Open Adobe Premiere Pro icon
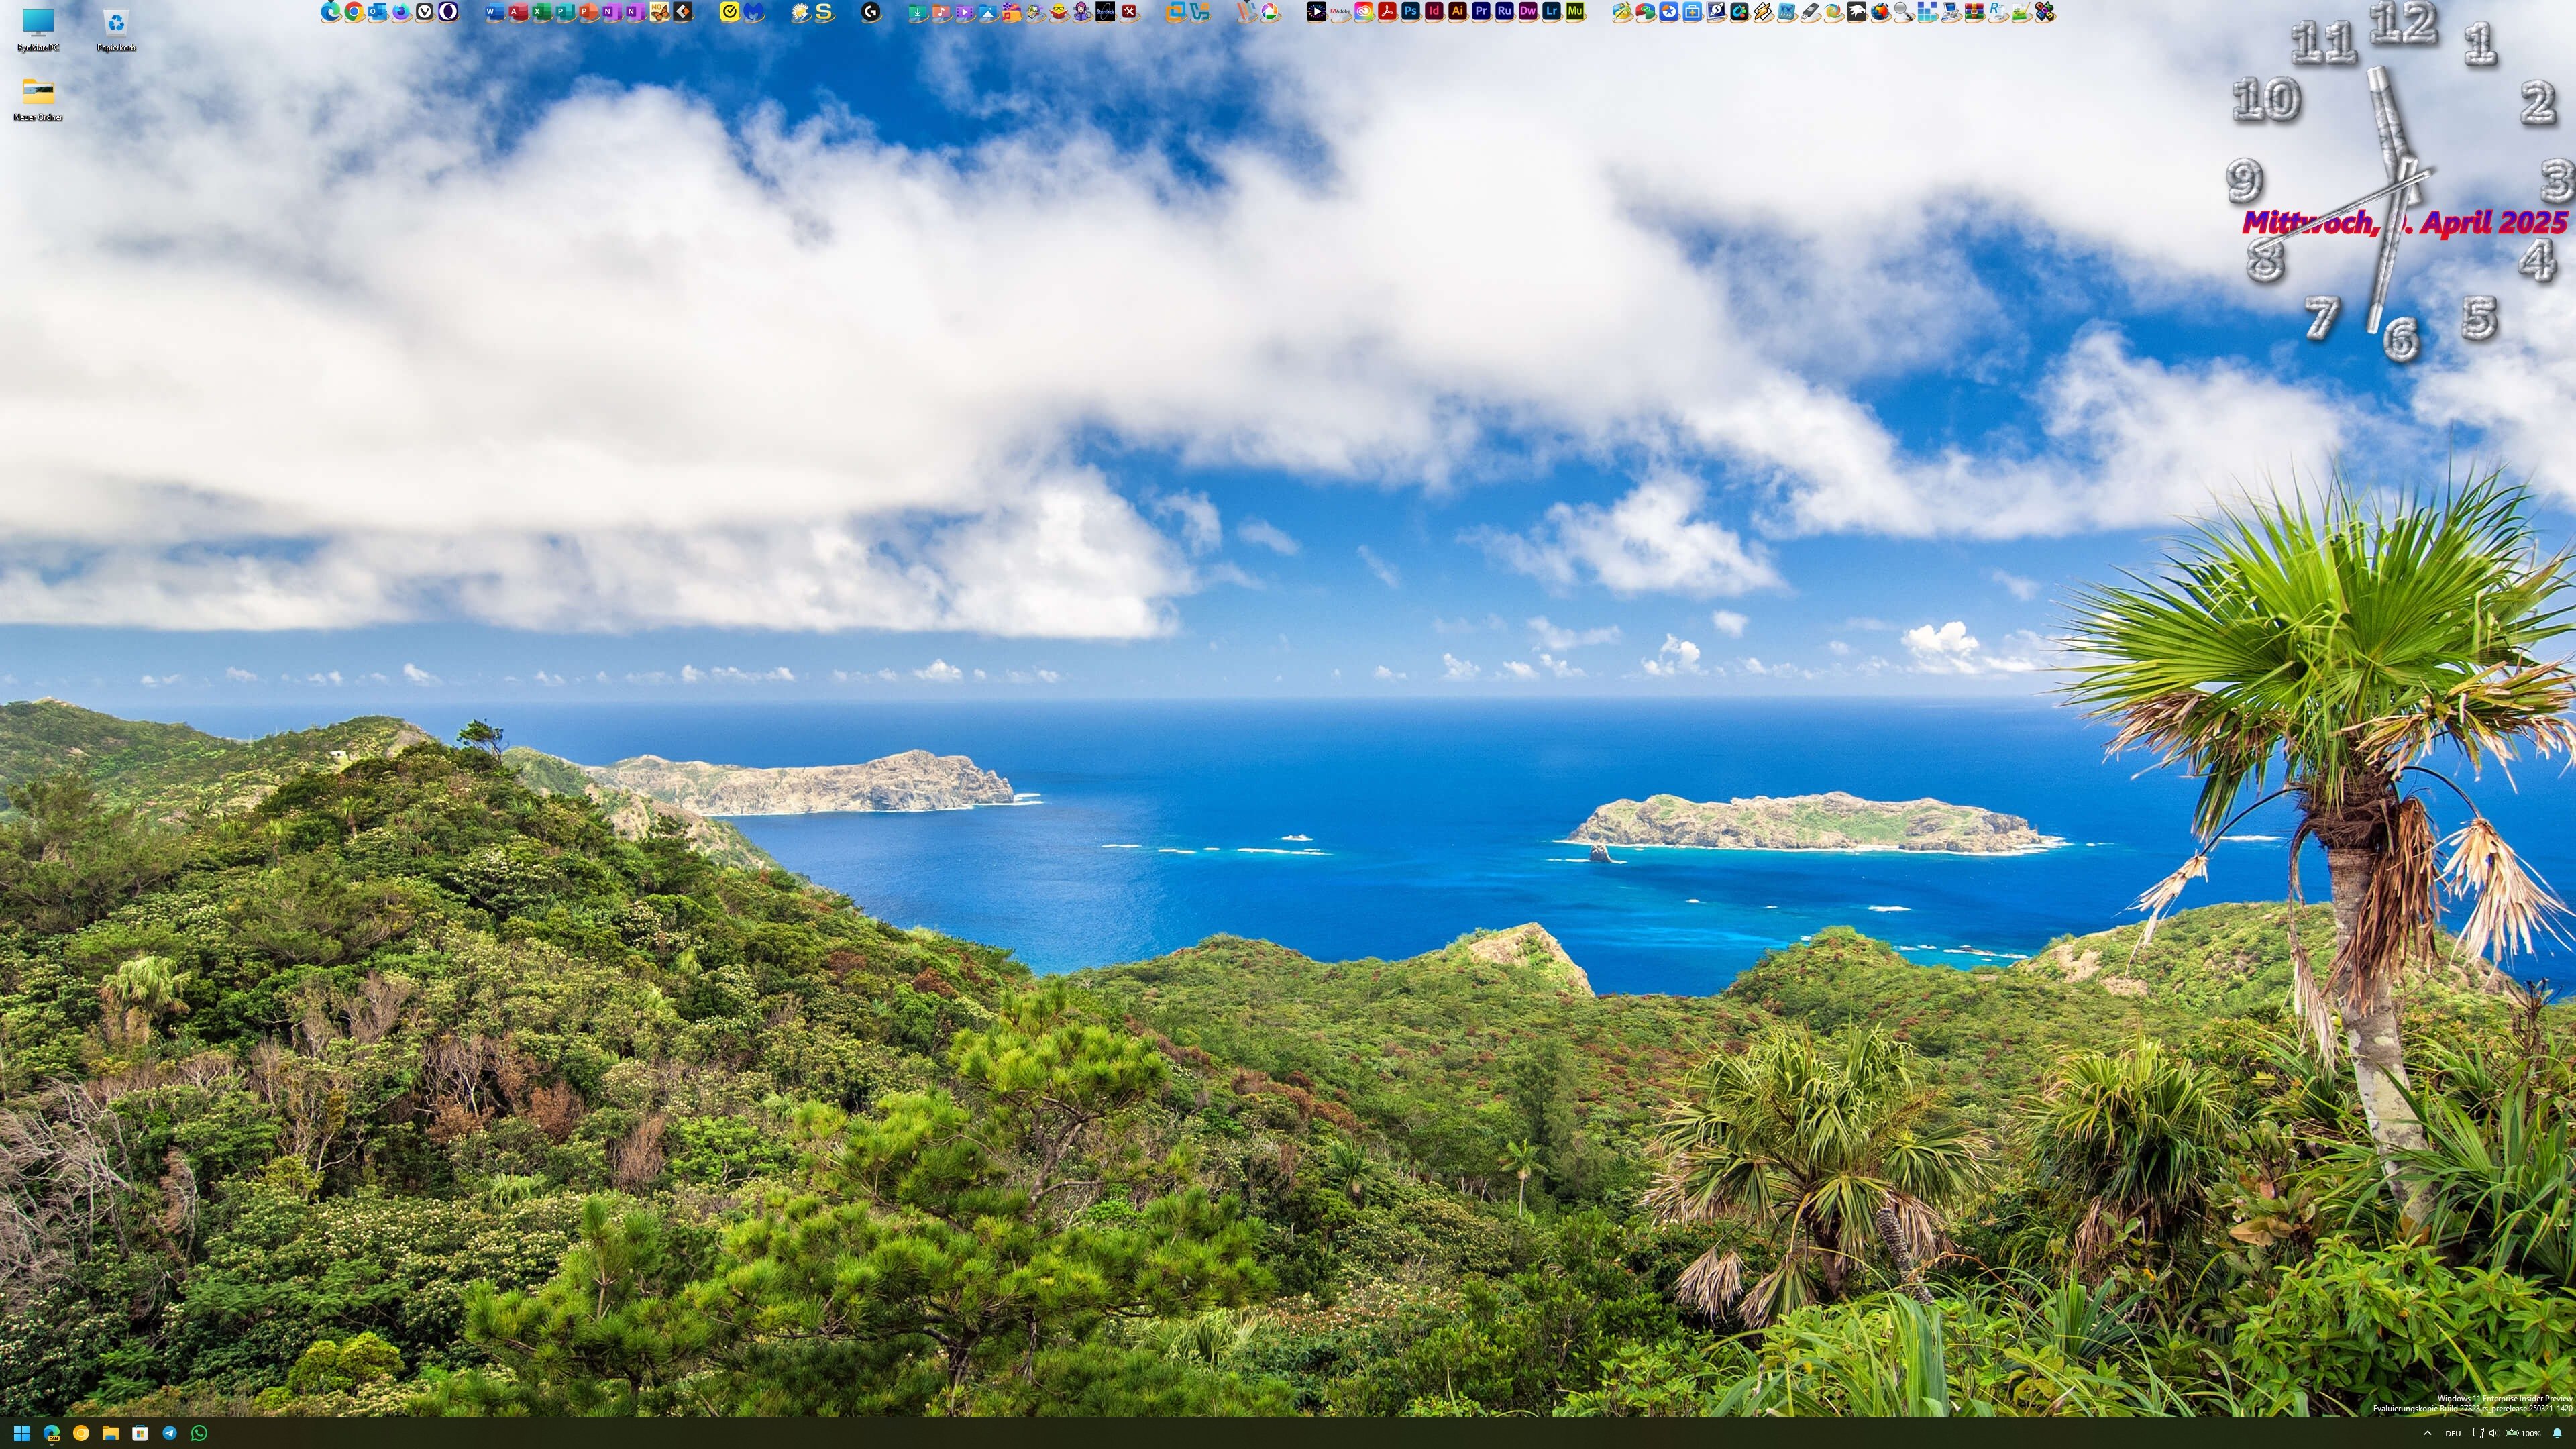 [x=1481, y=12]
